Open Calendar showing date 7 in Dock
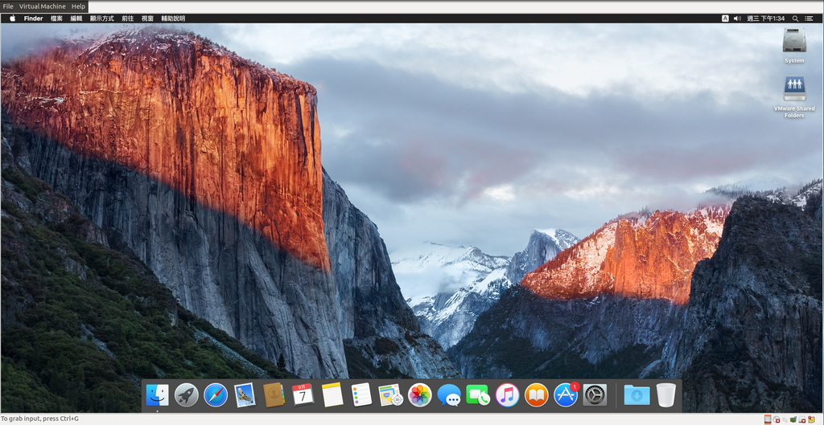Viewport: 824px width, 425px height. [x=303, y=394]
